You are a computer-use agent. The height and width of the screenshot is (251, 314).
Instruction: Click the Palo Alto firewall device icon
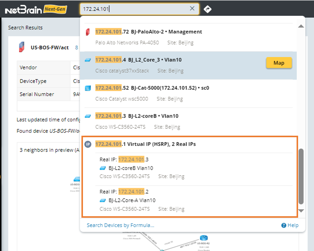pos(88,32)
